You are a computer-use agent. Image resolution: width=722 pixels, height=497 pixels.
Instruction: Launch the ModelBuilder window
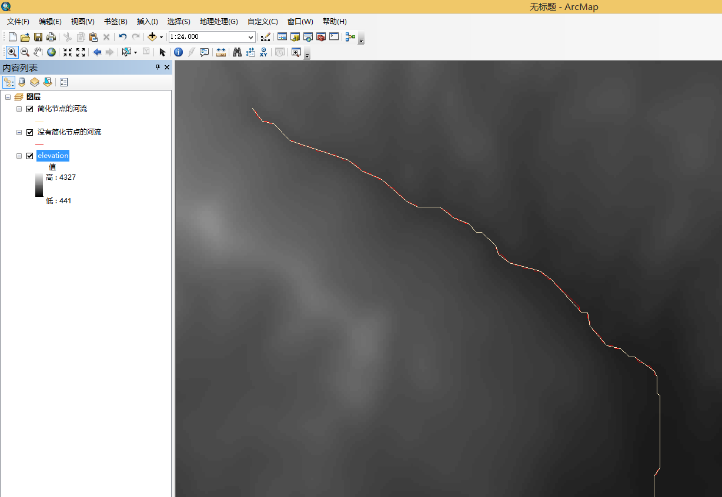[x=350, y=36]
